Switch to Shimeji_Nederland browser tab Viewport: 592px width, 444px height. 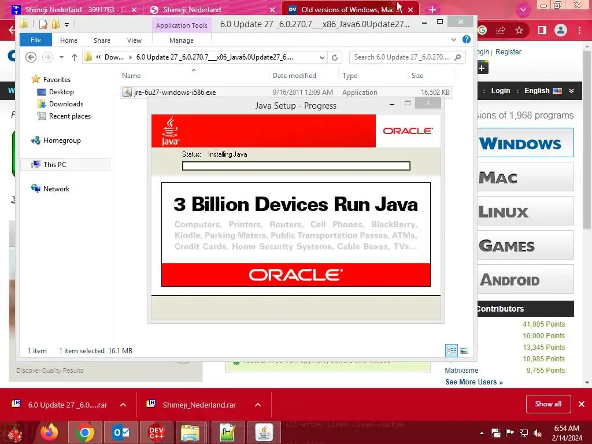tap(212, 10)
